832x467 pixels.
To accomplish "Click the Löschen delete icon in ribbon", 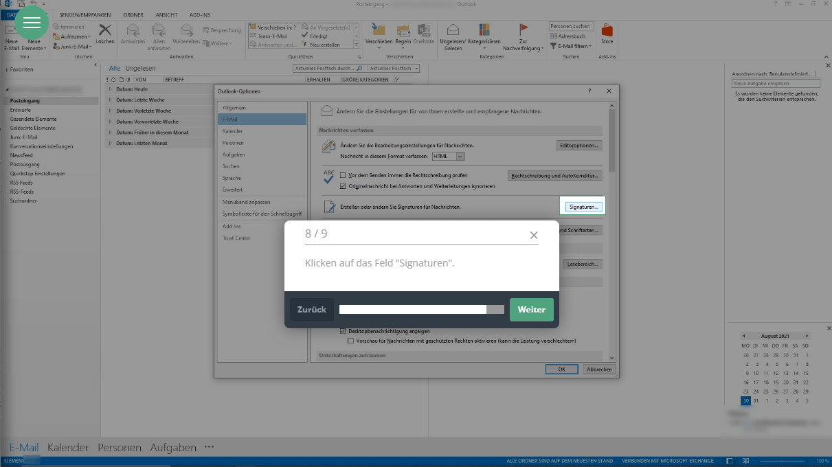I will [105, 31].
